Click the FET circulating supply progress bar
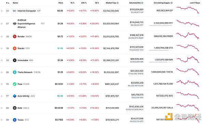 click(x=161, y=25)
